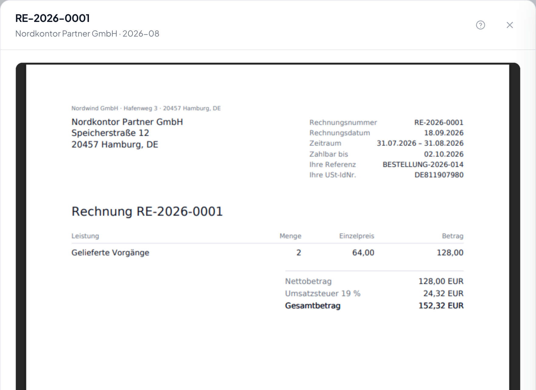Screen dimensions: 536x390
Task: Select the dialog title RE-2026-0001
Action: click(52, 18)
